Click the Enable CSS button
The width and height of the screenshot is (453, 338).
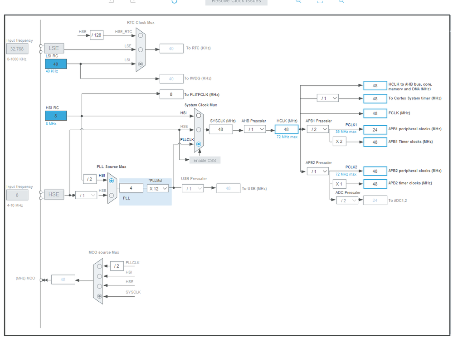(205, 160)
